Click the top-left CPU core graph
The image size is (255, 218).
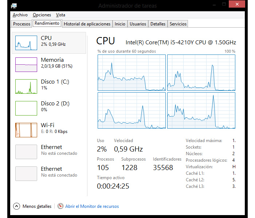point(132,73)
